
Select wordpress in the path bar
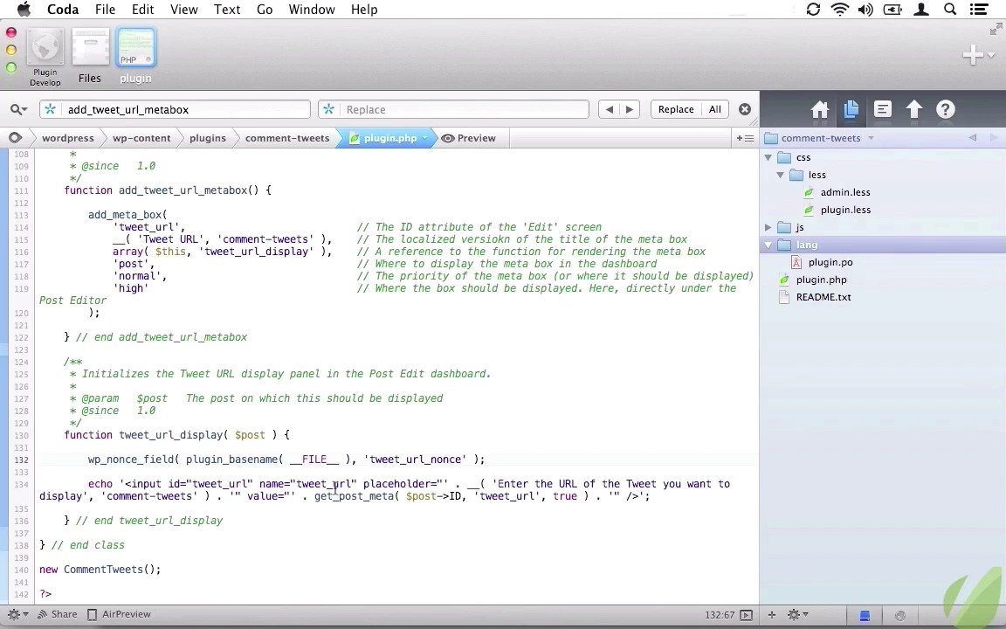tap(67, 138)
